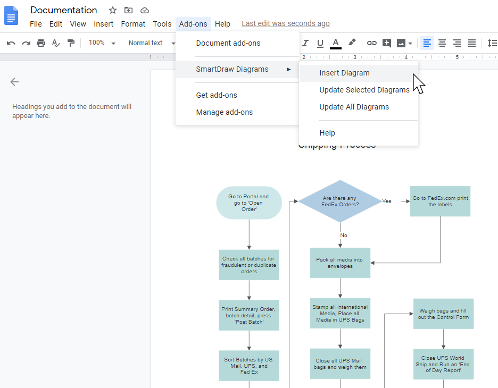Select the Paint format tool
Image resolution: width=498 pixels, height=388 pixels.
[x=71, y=43]
